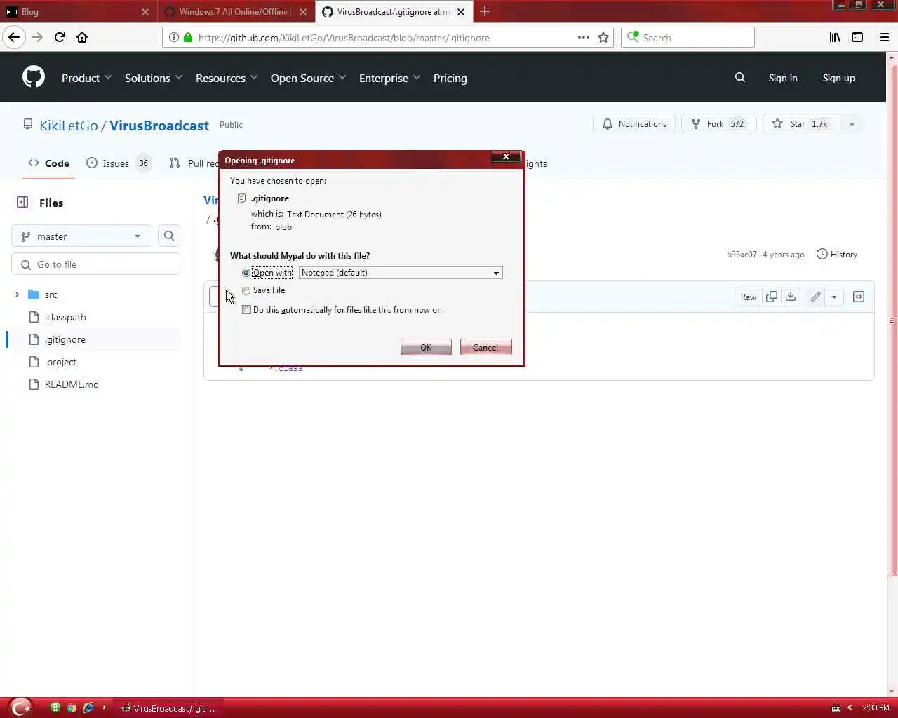Screen dimensions: 898x718
Task: Open the Pull requests tab
Action: pyautogui.click(x=194, y=163)
